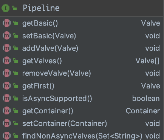Click the public lock icon of isAsyncSupported()
This screenshot has height=140, width=164.
coord(15,98)
